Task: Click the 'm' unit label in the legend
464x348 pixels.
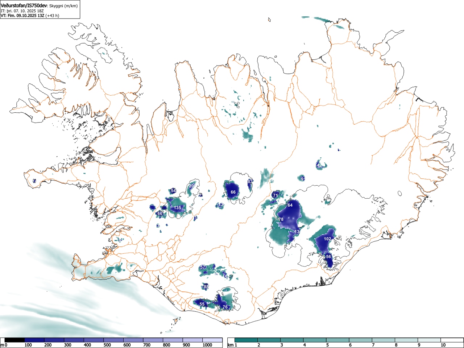Action: [x=3, y=345]
